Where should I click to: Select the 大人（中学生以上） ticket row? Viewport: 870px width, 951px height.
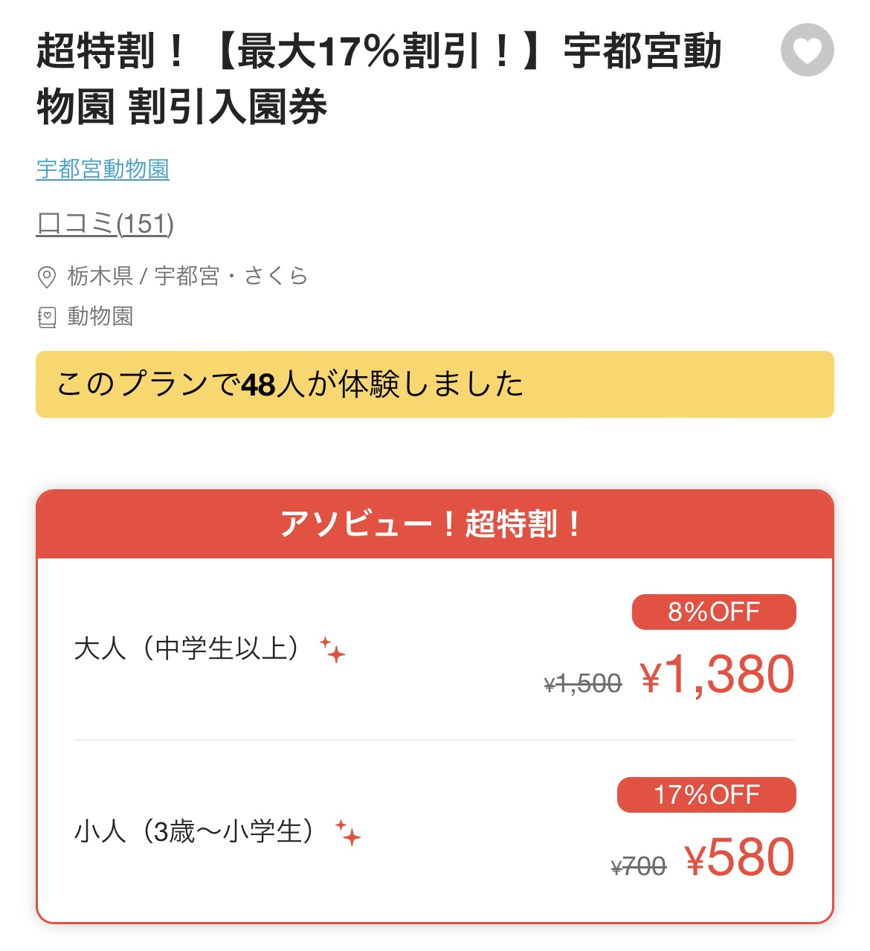coord(435,649)
